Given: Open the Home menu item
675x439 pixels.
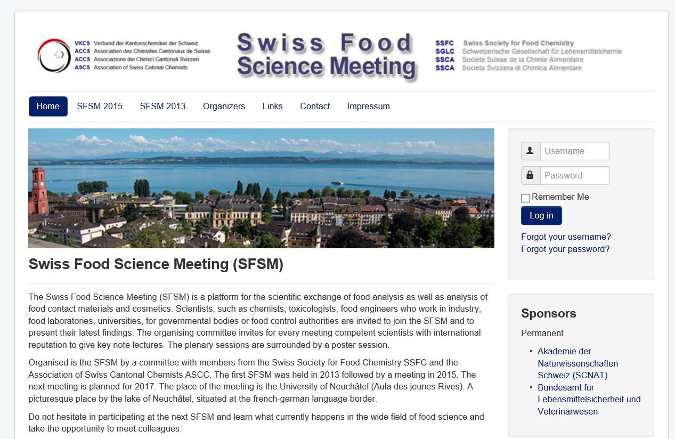Looking at the screenshot, I should [x=47, y=106].
